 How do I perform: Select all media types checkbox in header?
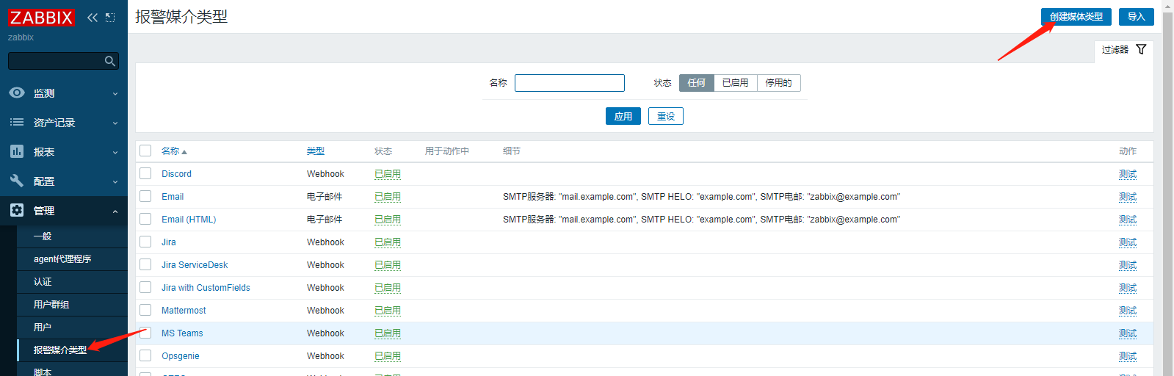tap(145, 151)
